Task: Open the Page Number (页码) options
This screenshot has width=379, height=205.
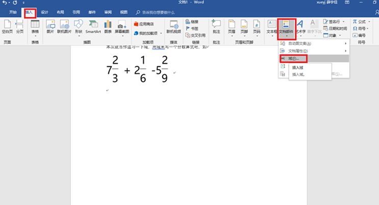Action: point(257,28)
